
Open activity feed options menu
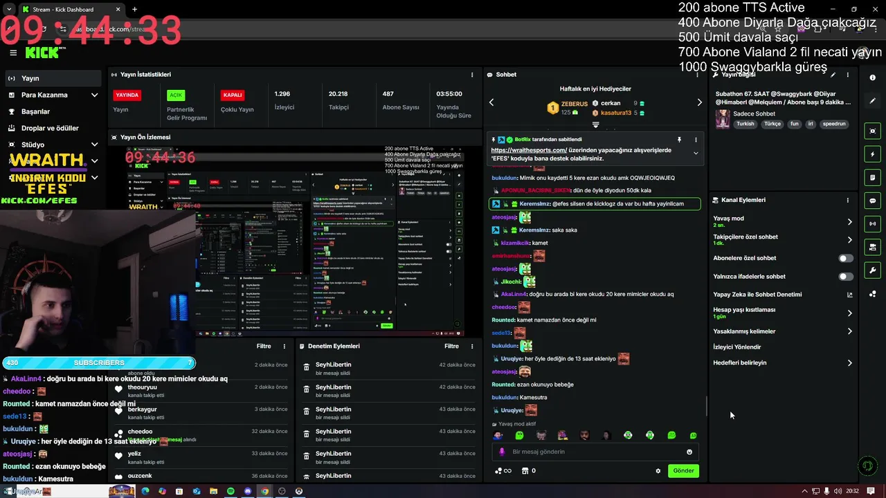pyautogui.click(x=284, y=347)
